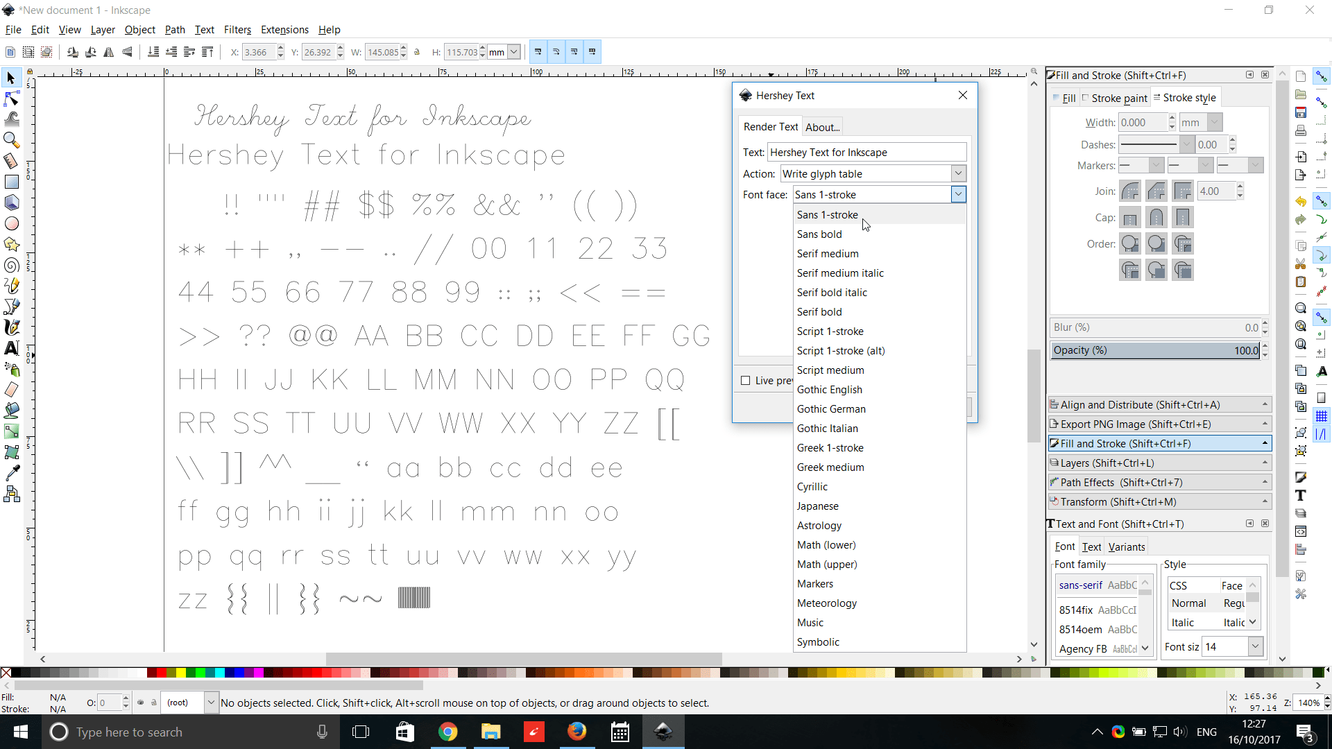Select Script medium from font list
Image resolution: width=1332 pixels, height=749 pixels.
[x=830, y=370]
